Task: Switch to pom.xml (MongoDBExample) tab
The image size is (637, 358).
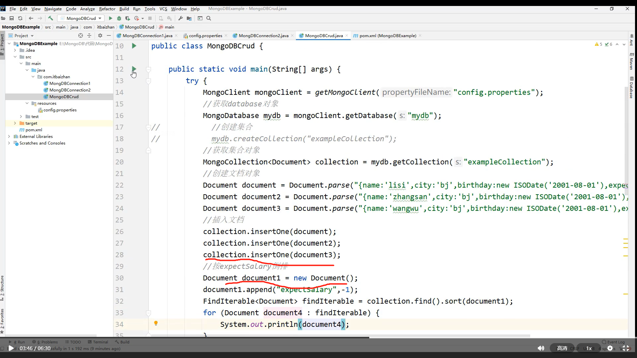Action: 388,35
